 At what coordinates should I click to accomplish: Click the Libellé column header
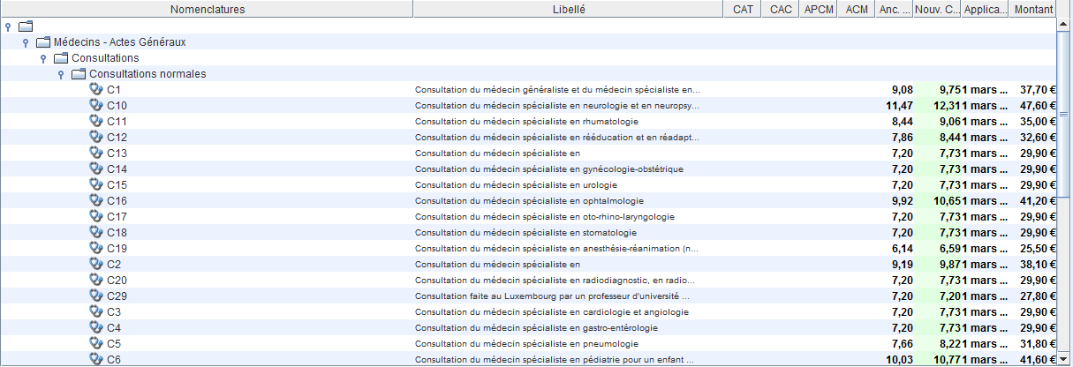[568, 9]
